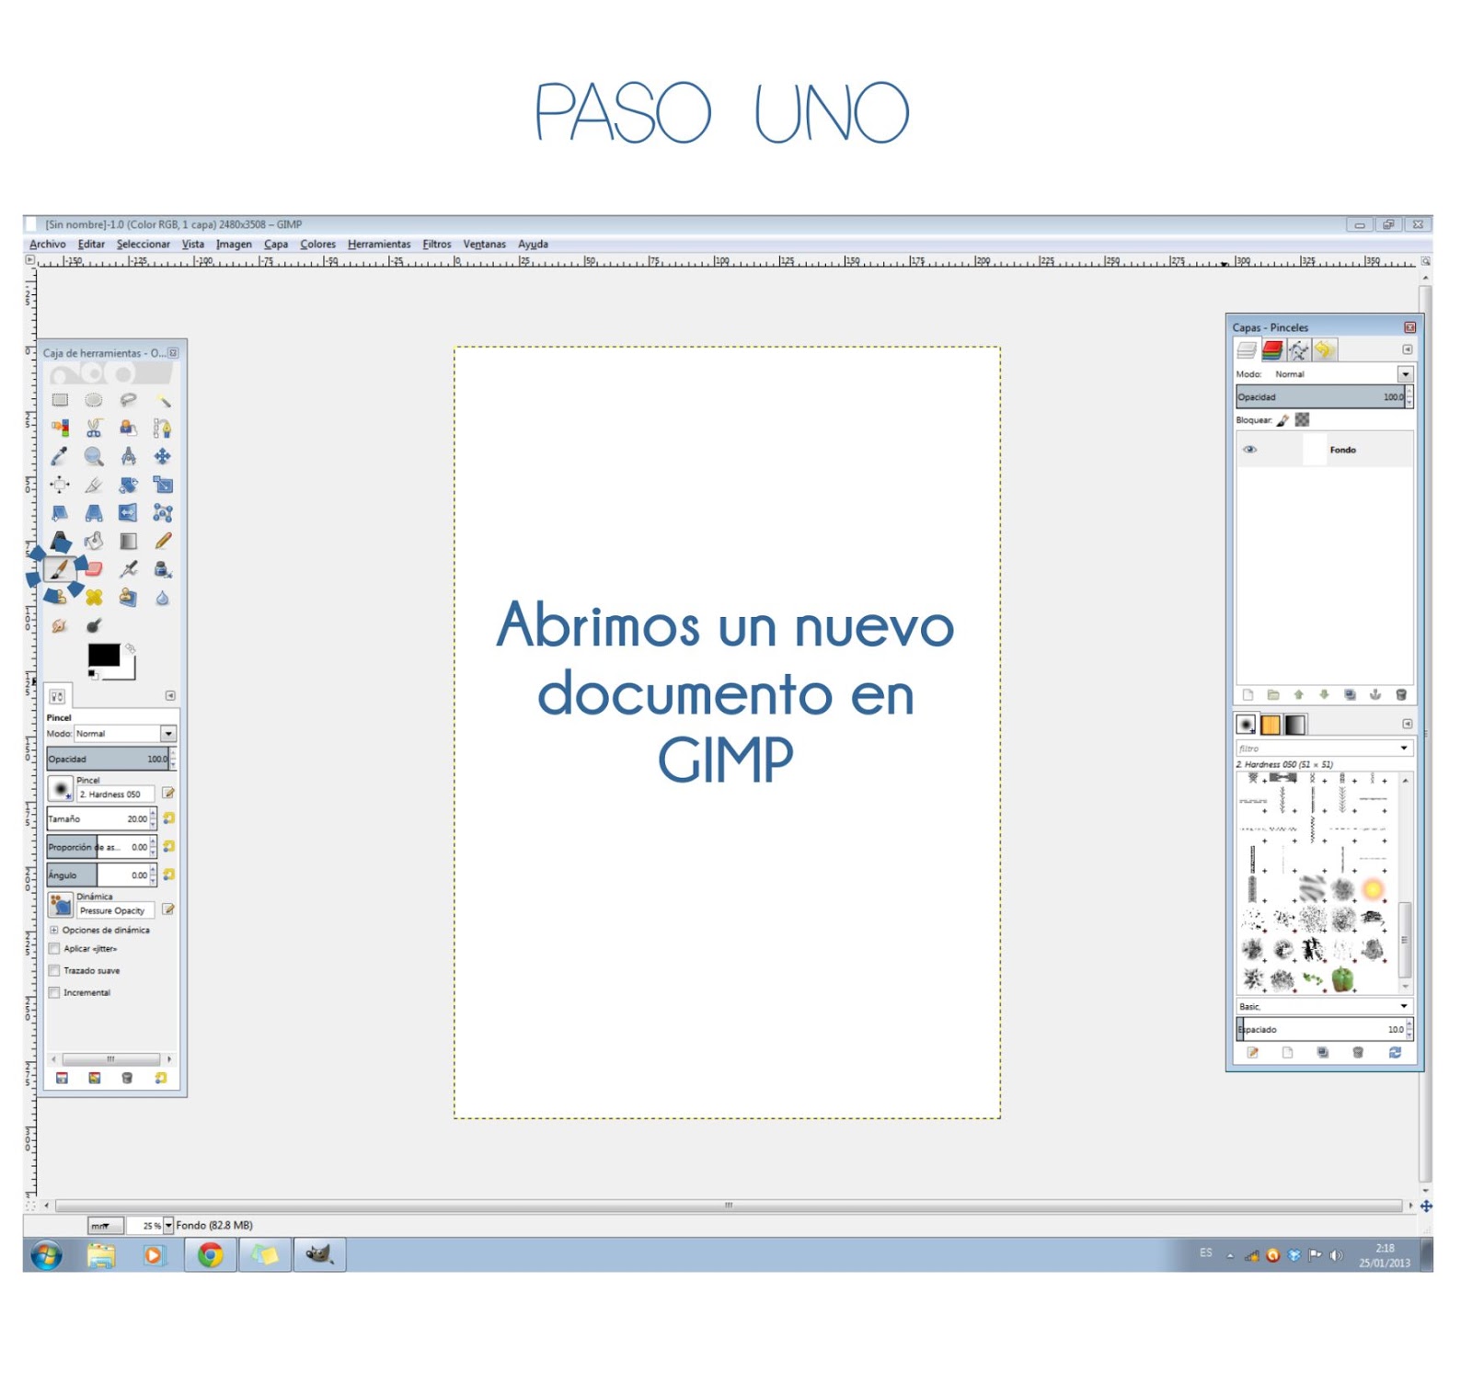
Task: Select the Heal bandage tool
Action: [94, 598]
